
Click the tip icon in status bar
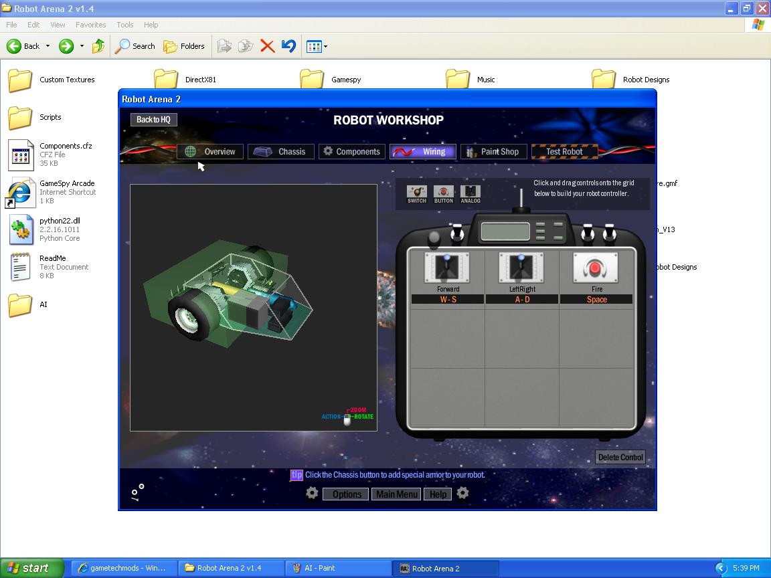tap(296, 475)
